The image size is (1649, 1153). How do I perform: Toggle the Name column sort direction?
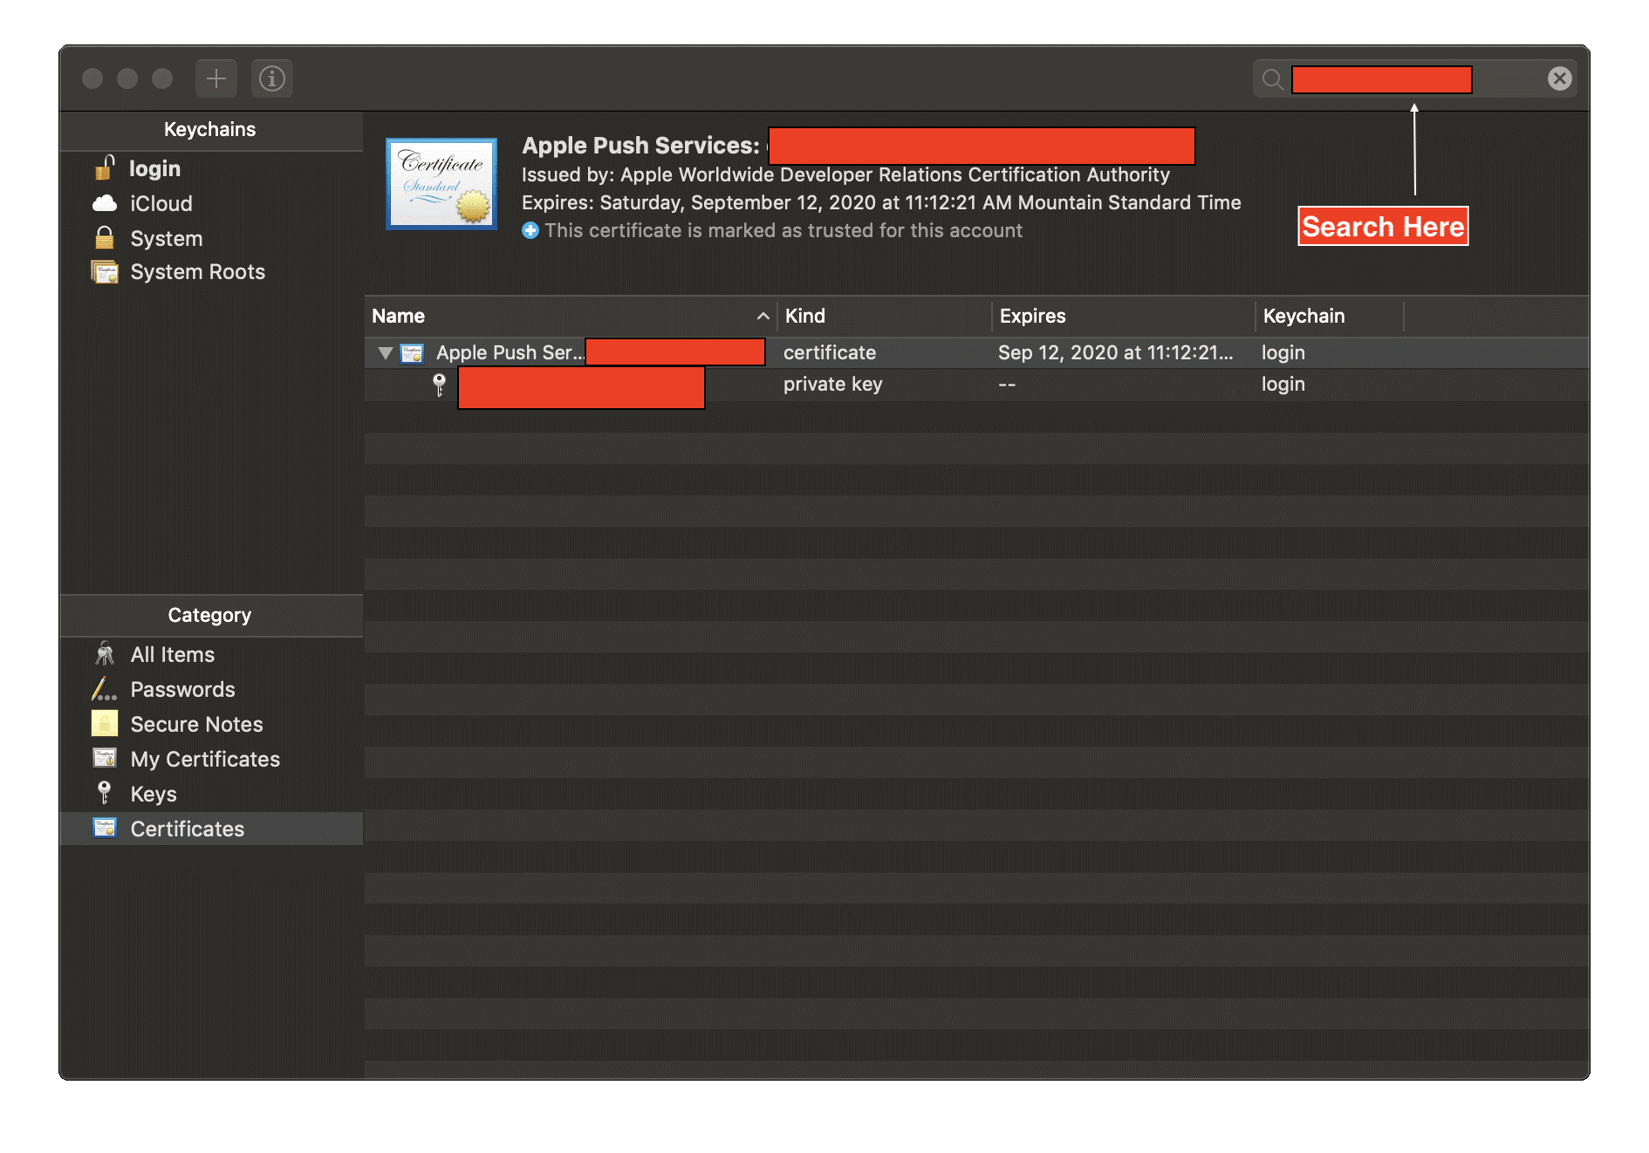[763, 316]
